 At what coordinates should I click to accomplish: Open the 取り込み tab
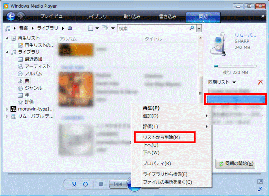(132, 16)
